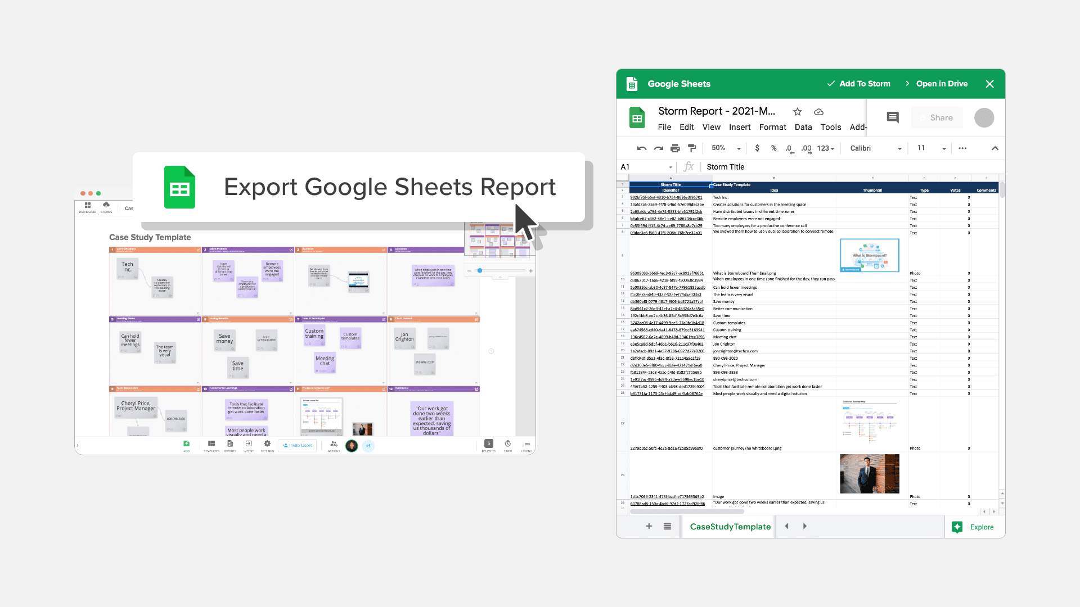Image resolution: width=1080 pixels, height=607 pixels.
Task: Select the CaseStudyTemplate sheet tab
Action: point(730,527)
